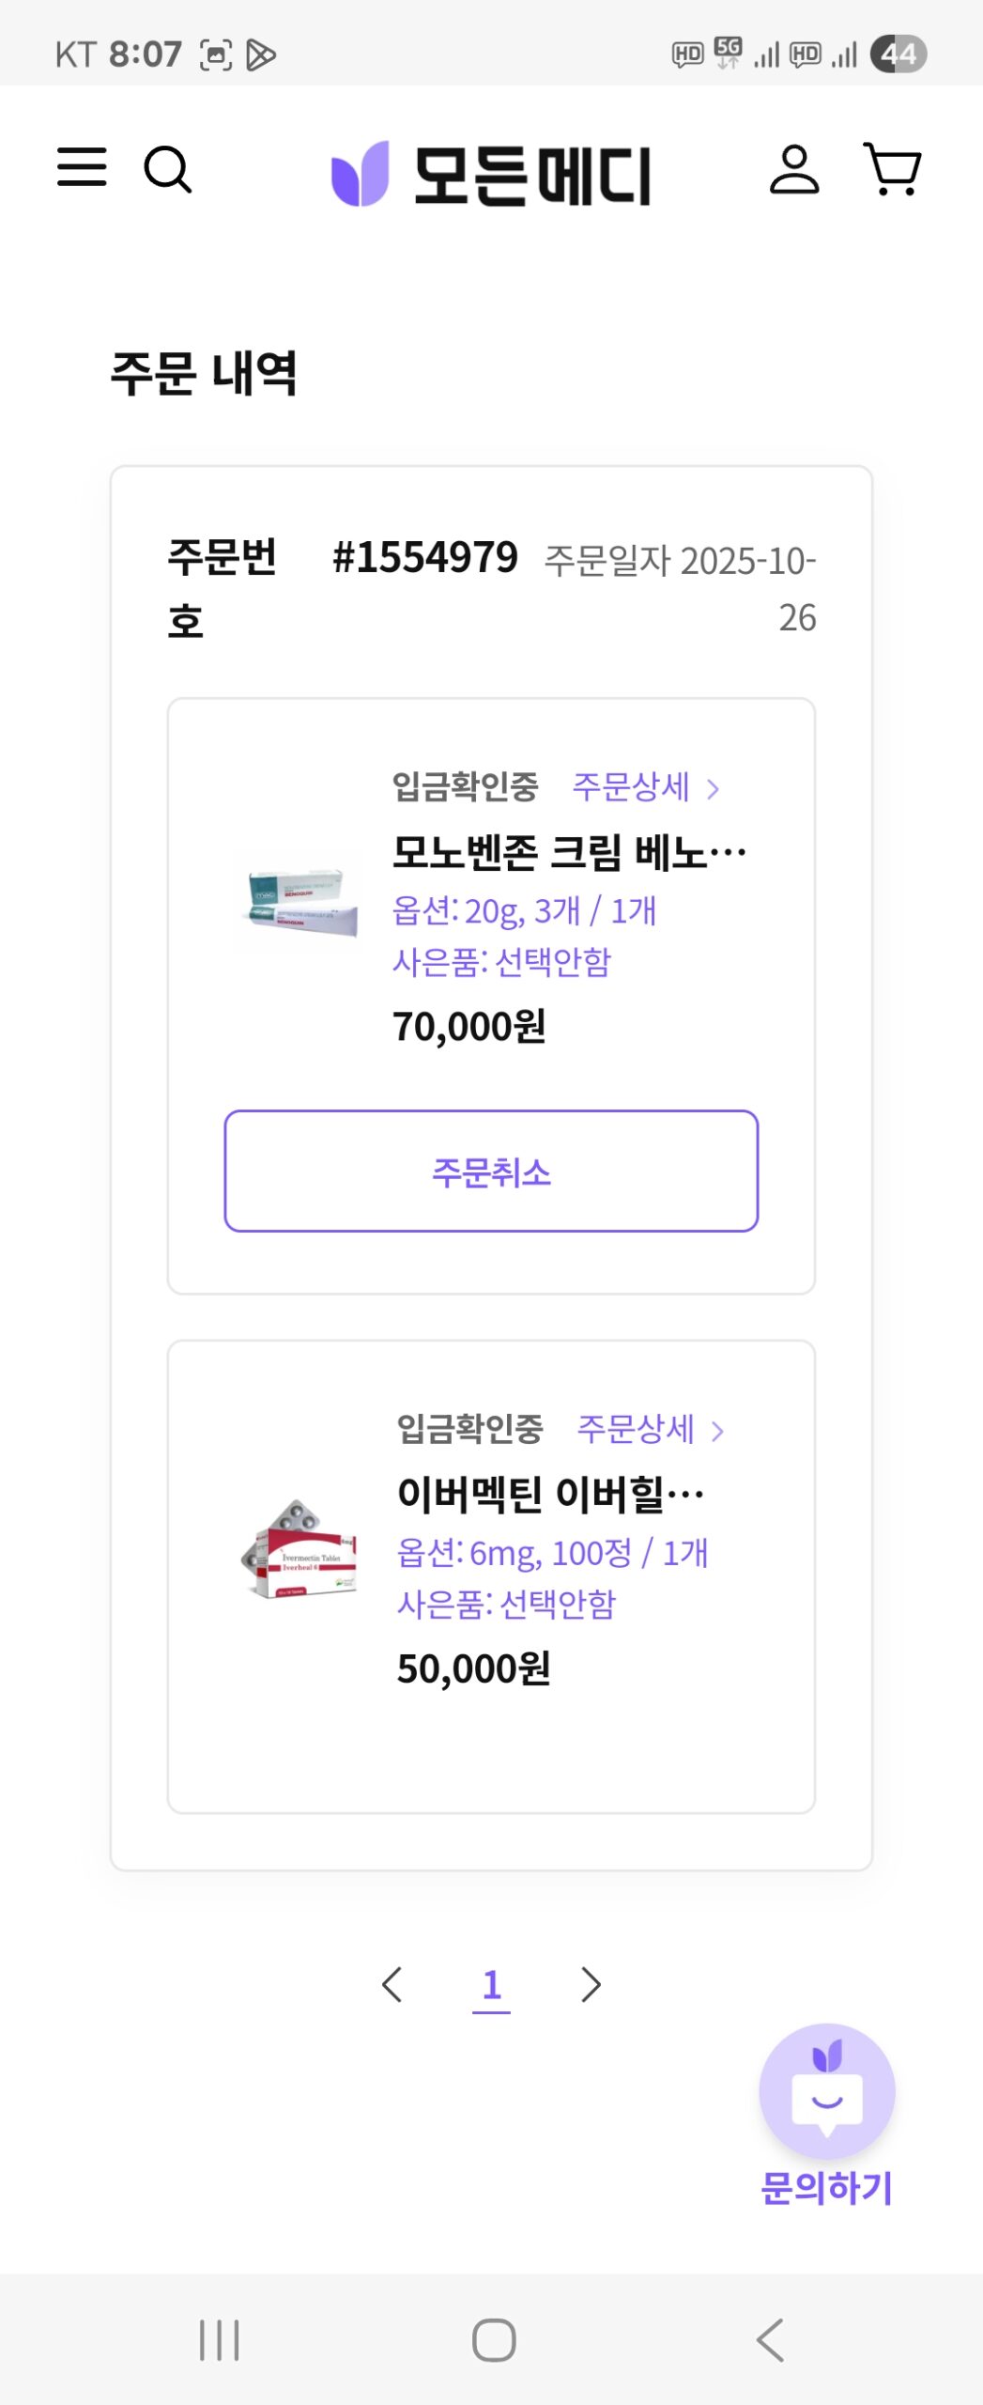
Task: Tap the search magnifier icon
Action: (x=167, y=169)
